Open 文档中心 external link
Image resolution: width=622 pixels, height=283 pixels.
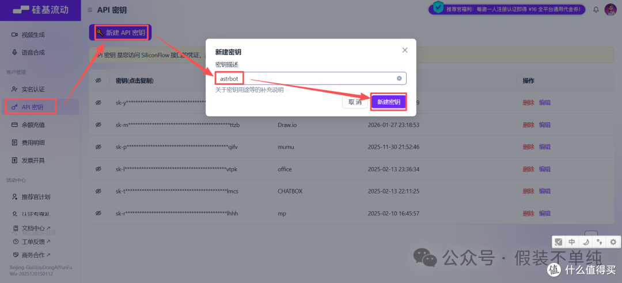pos(32,228)
